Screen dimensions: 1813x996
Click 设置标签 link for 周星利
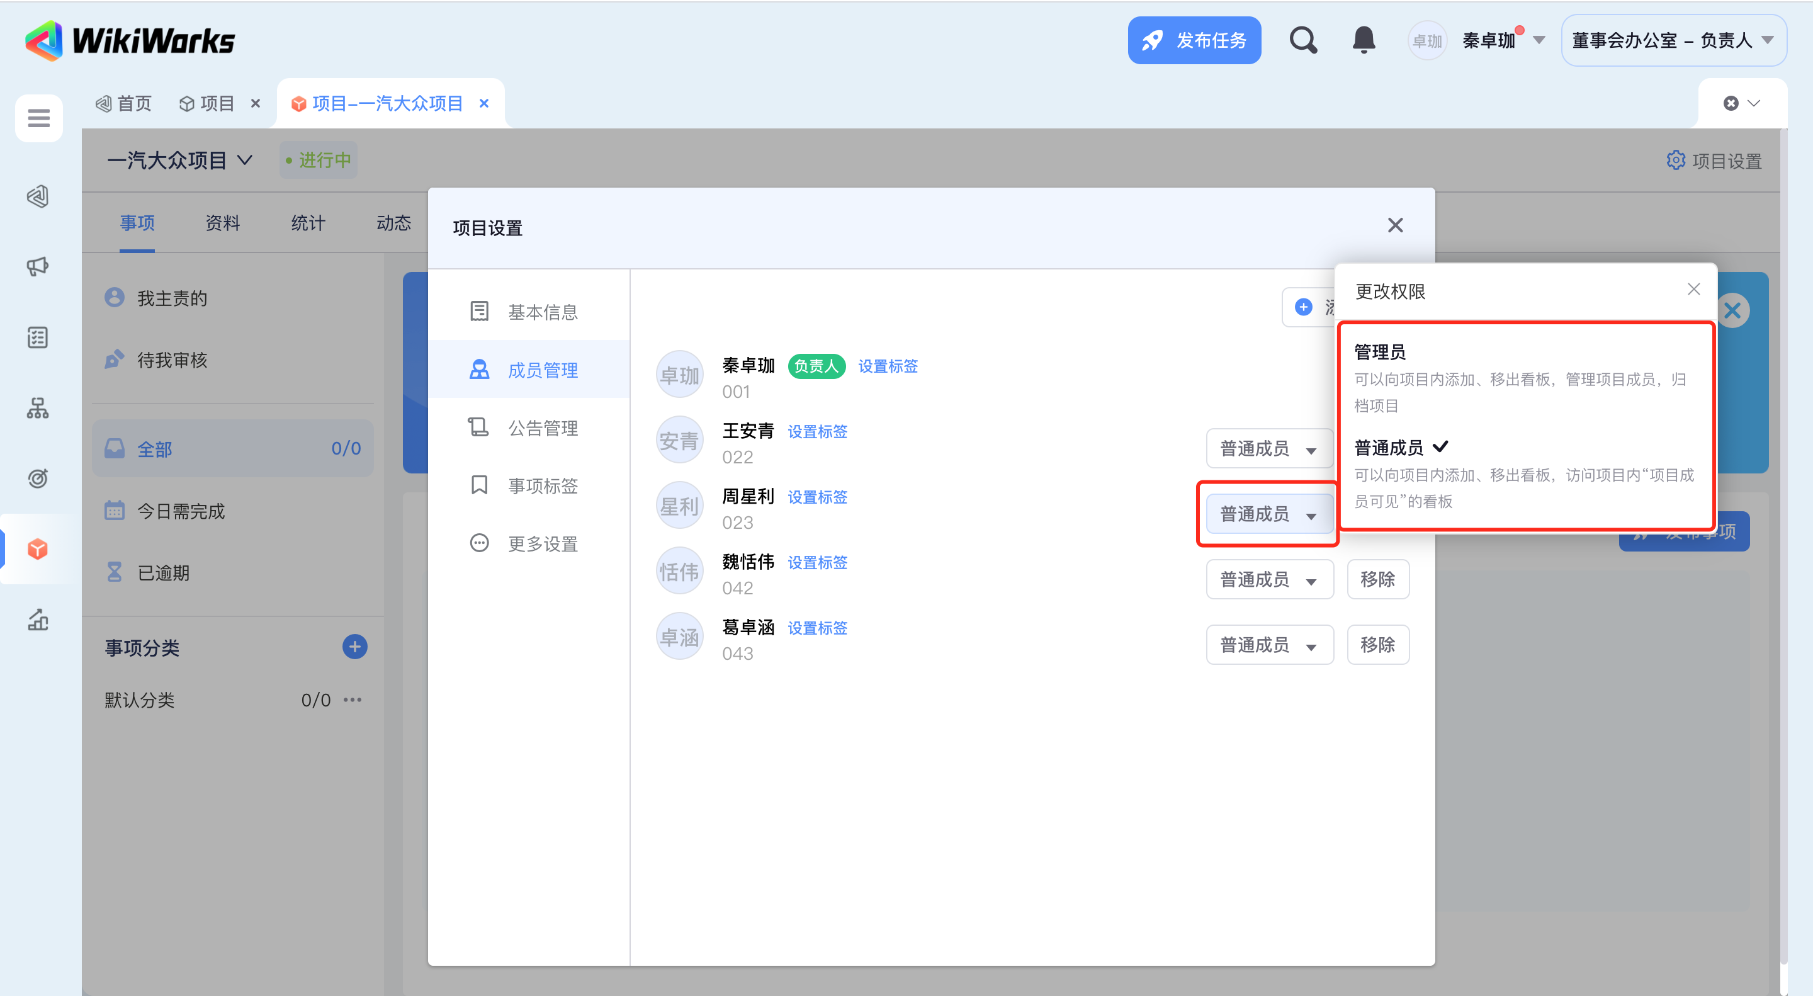(816, 497)
